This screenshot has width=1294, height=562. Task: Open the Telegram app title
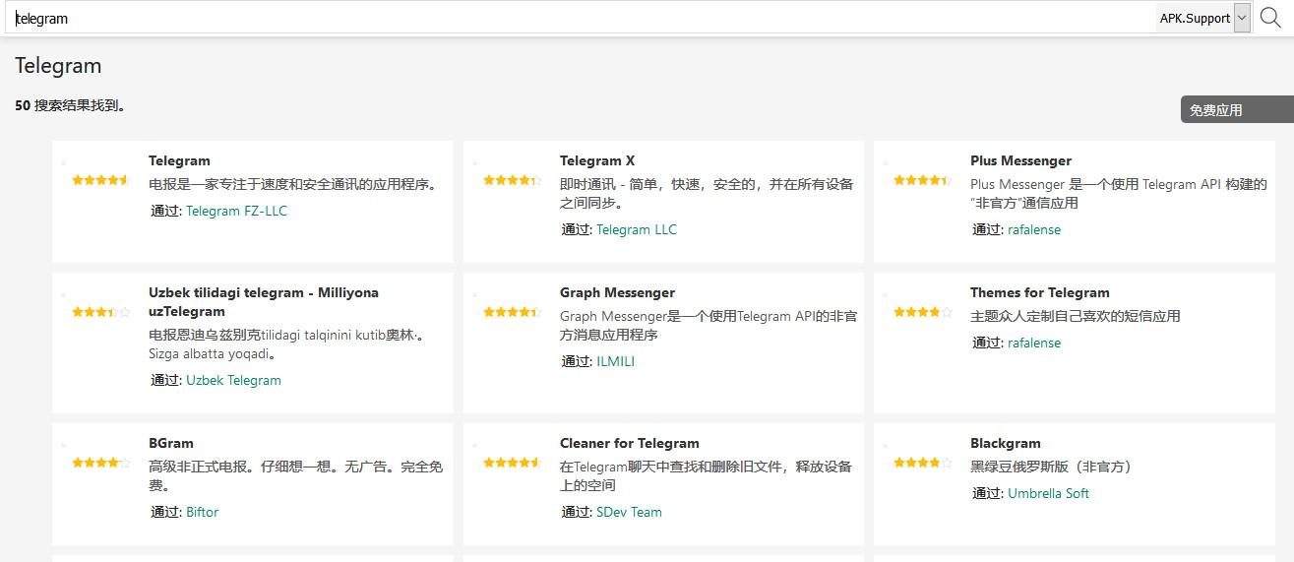point(179,160)
